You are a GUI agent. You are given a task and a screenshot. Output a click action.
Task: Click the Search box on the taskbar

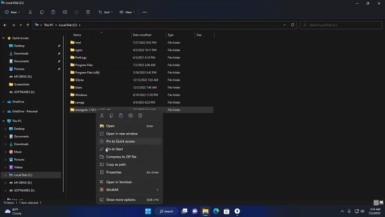pyautogui.click(x=166, y=212)
